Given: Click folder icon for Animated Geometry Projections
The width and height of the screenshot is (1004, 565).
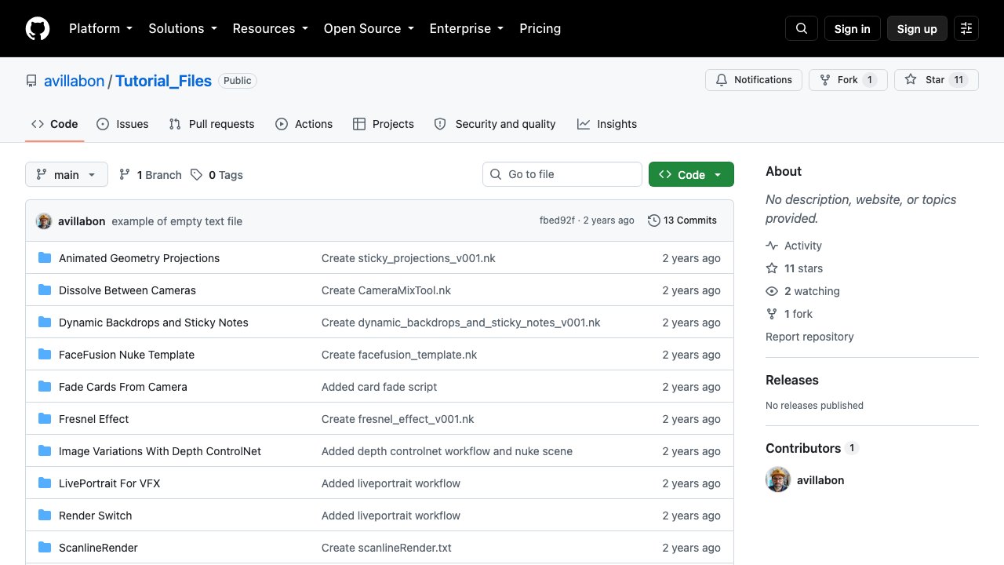Looking at the screenshot, I should pyautogui.click(x=45, y=258).
